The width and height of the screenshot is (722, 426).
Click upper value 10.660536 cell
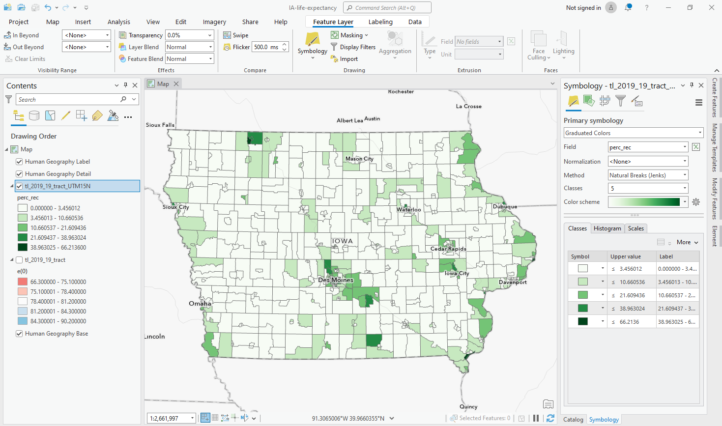click(x=632, y=282)
